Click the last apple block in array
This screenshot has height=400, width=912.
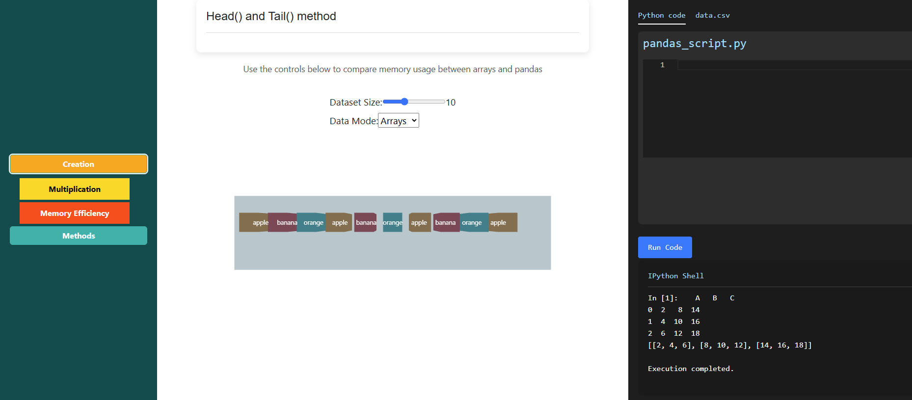click(x=503, y=222)
